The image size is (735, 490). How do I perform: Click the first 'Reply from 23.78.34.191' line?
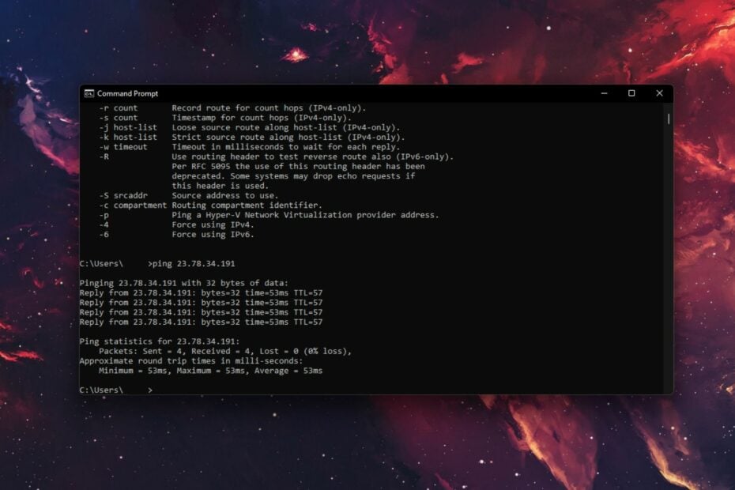(x=201, y=293)
